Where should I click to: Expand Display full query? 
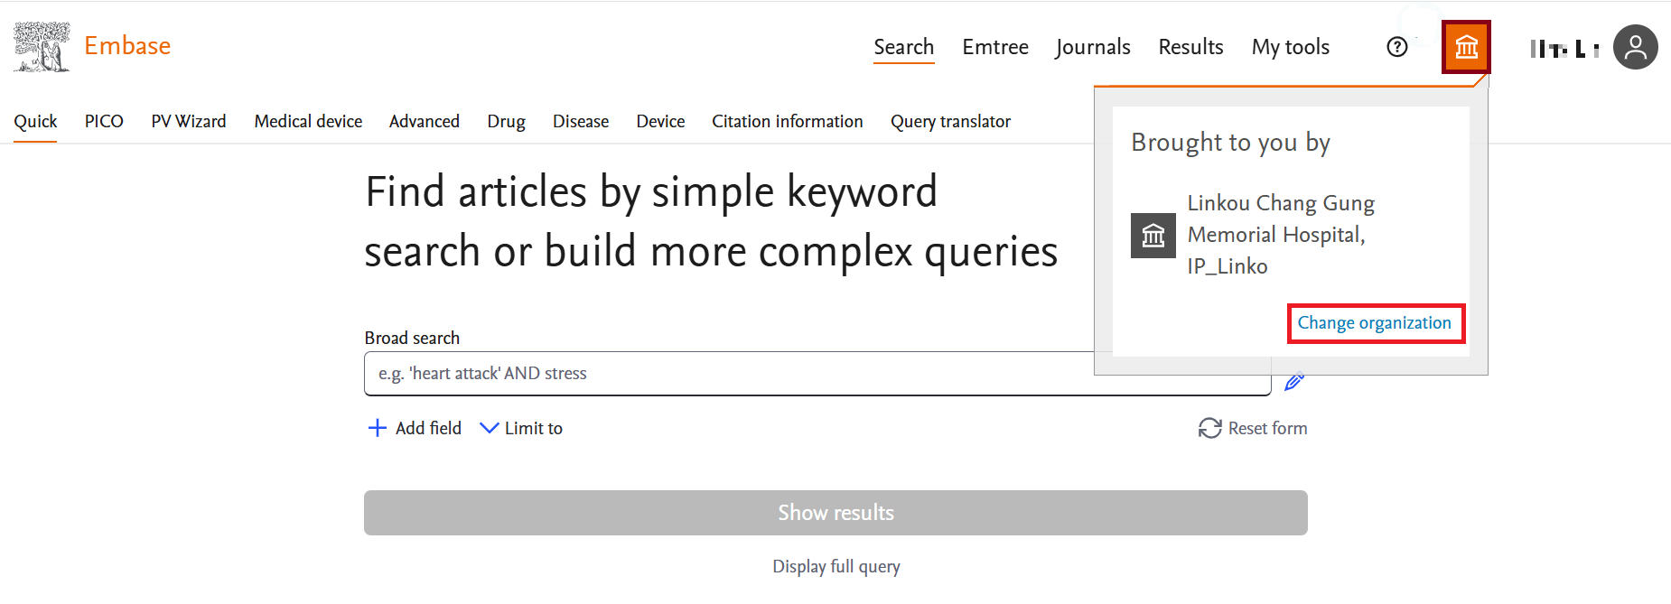coord(836,567)
